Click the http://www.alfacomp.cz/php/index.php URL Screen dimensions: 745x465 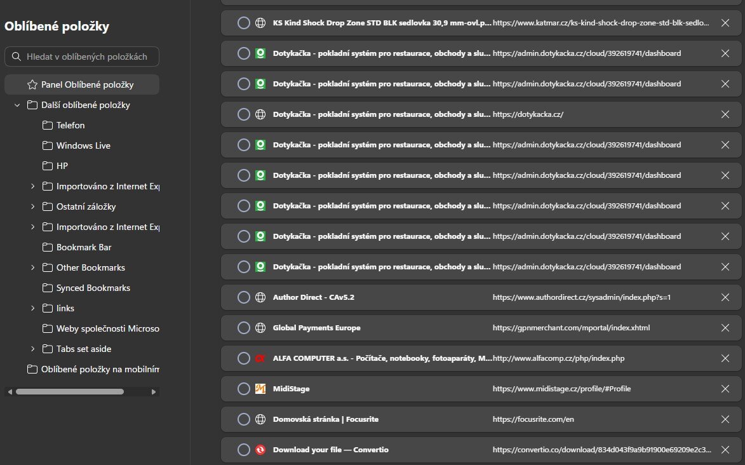click(x=558, y=358)
